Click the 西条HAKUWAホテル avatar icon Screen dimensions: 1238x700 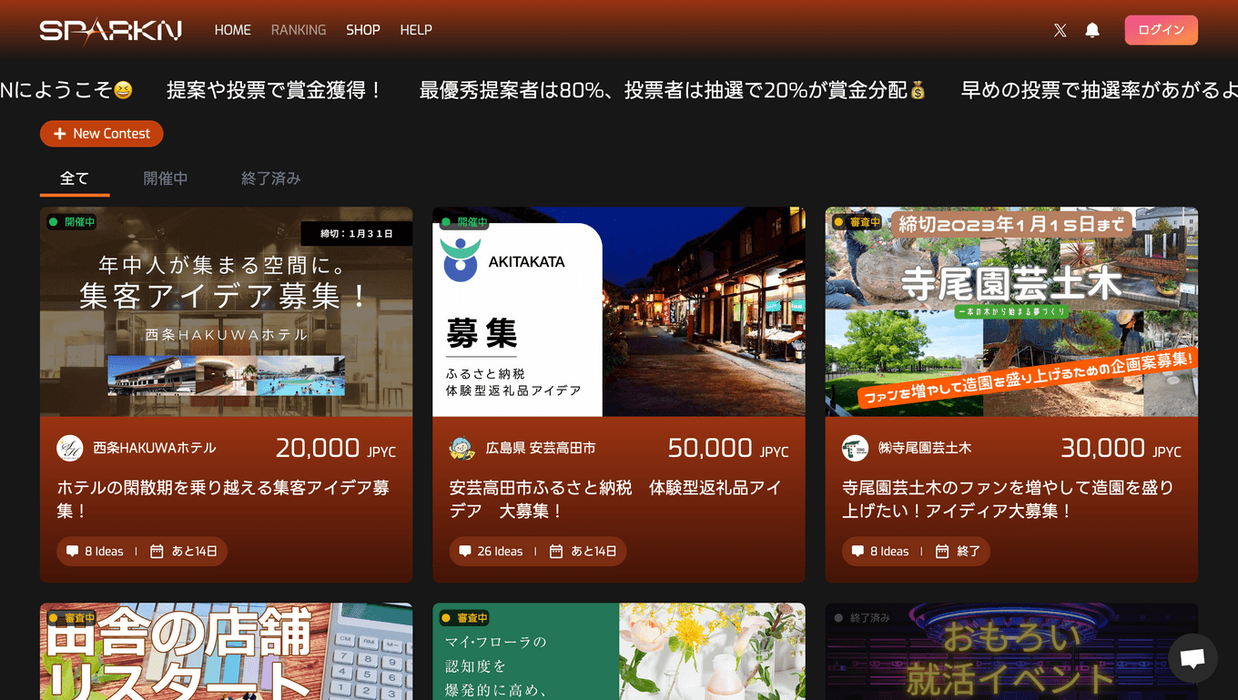coord(70,448)
